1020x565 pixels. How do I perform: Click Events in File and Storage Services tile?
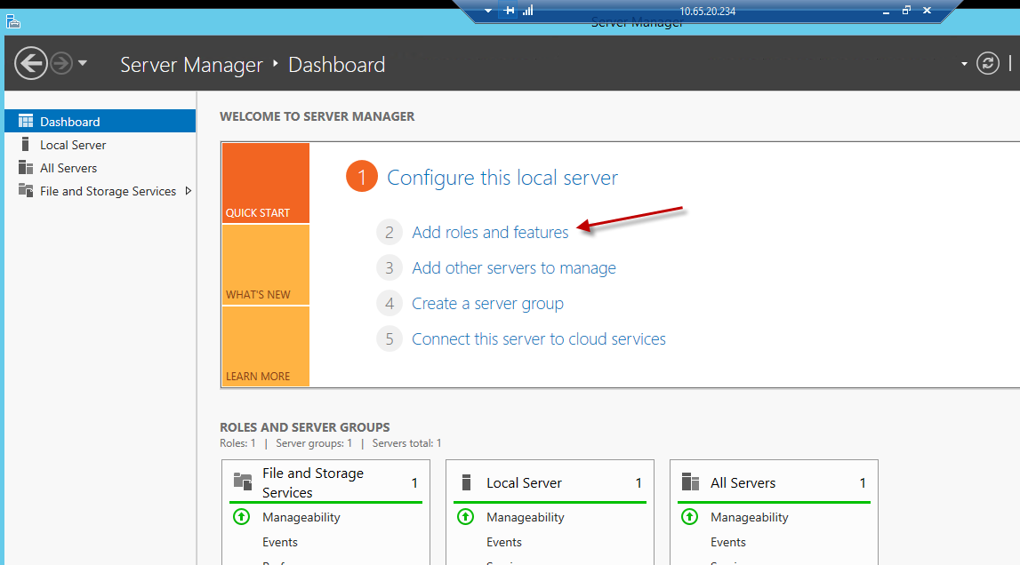coord(280,542)
